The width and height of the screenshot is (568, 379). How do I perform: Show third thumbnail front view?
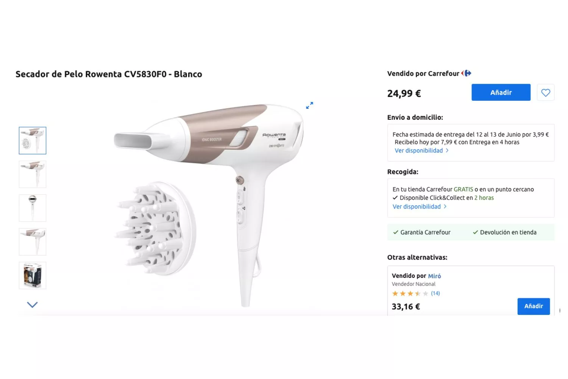point(33,208)
